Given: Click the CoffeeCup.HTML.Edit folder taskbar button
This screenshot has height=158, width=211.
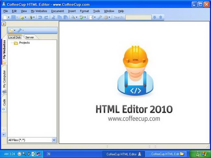Looking at the screenshot, I should 166,154.
